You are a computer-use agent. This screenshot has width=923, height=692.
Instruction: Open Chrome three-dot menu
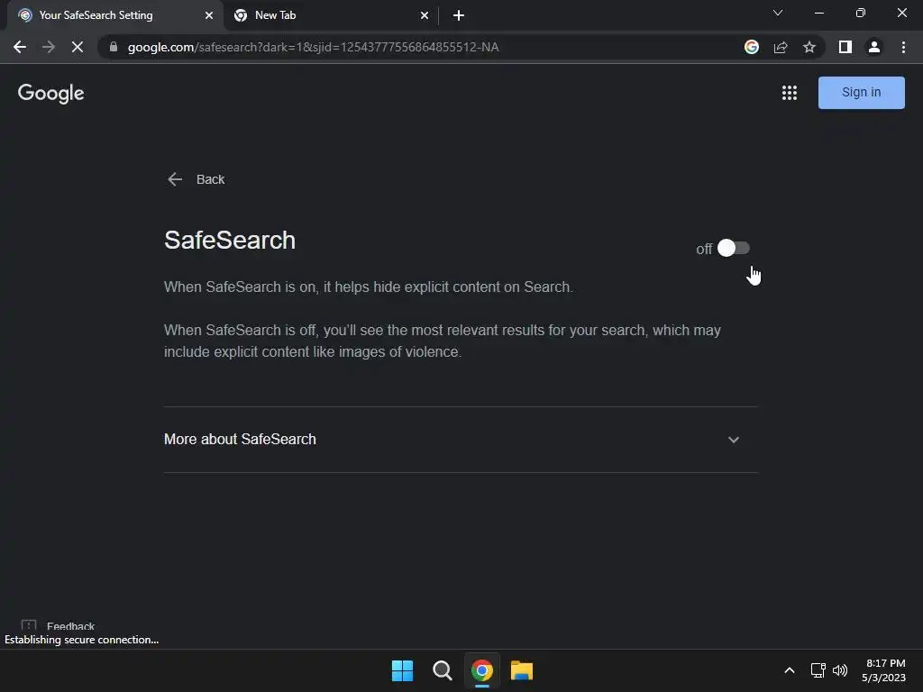[903, 47]
